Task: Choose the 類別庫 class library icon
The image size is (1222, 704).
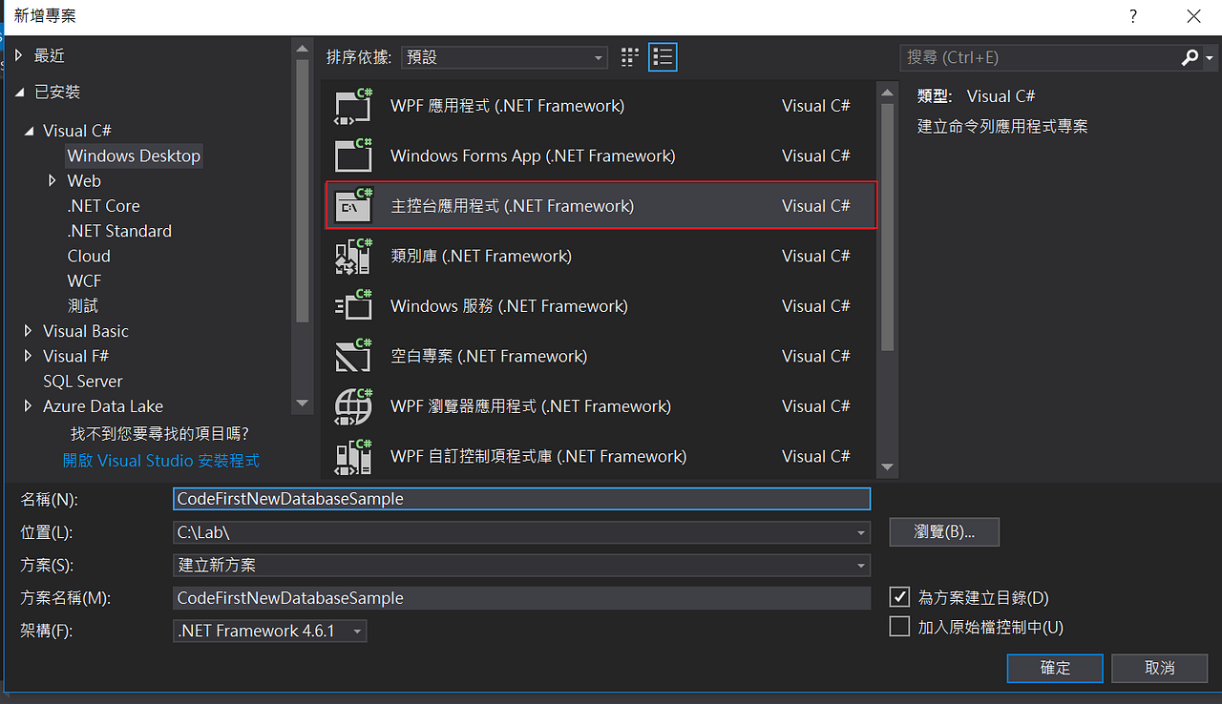Action: click(x=353, y=256)
